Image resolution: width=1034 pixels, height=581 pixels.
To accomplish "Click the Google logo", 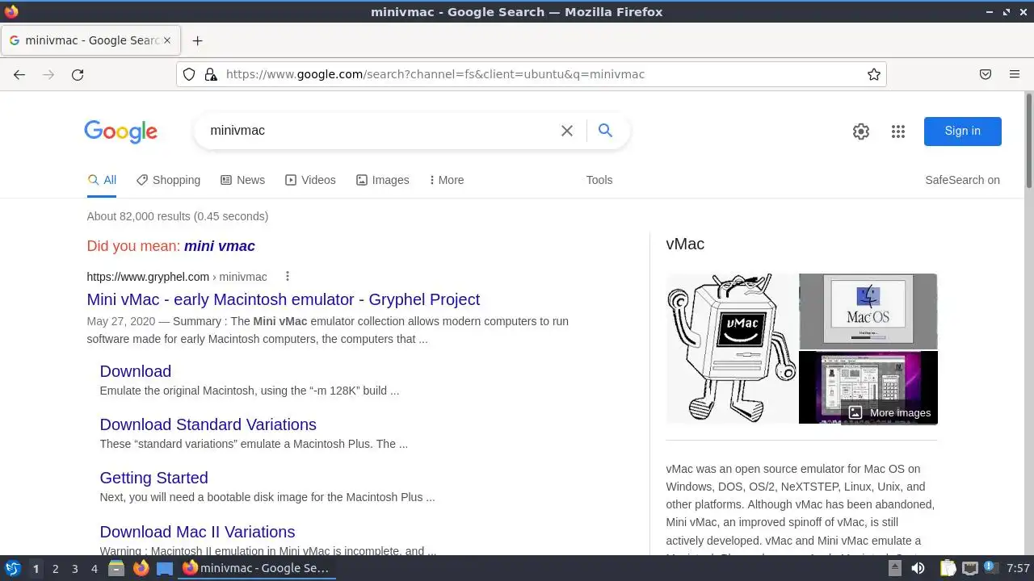I will tap(121, 132).
